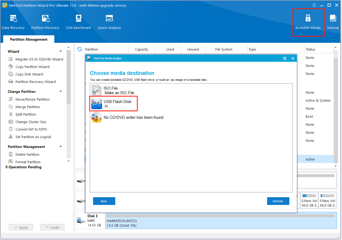Click the sidebar scroll up arrow

point(68,48)
